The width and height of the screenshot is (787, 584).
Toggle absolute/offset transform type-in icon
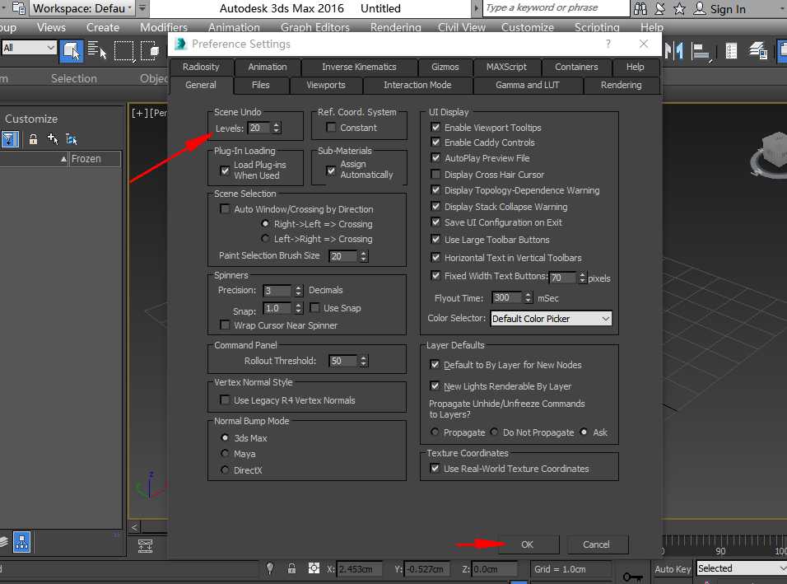pos(314,568)
